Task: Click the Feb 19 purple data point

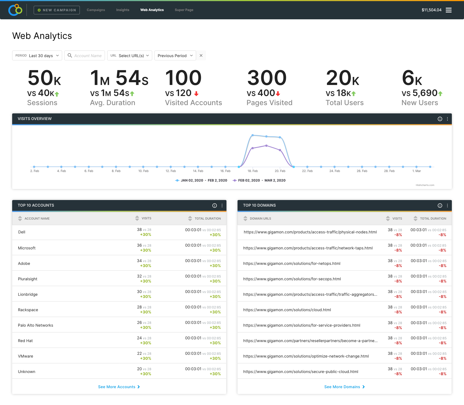Action: click(266, 146)
